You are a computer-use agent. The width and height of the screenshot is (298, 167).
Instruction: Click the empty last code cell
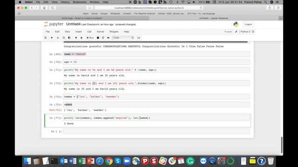pyautogui.click(x=156, y=131)
